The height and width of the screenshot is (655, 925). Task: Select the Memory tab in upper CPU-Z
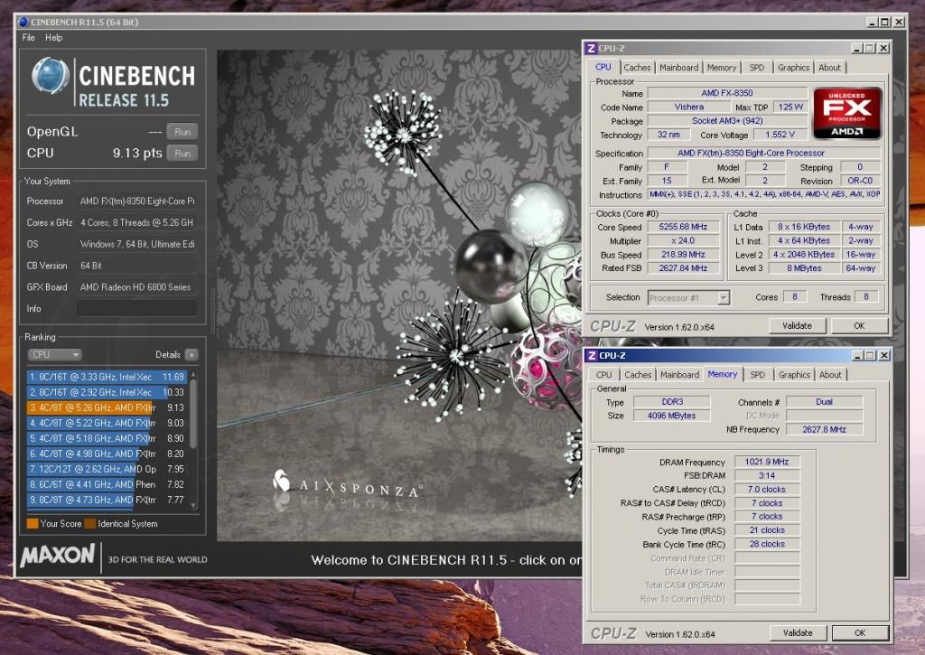pos(722,68)
